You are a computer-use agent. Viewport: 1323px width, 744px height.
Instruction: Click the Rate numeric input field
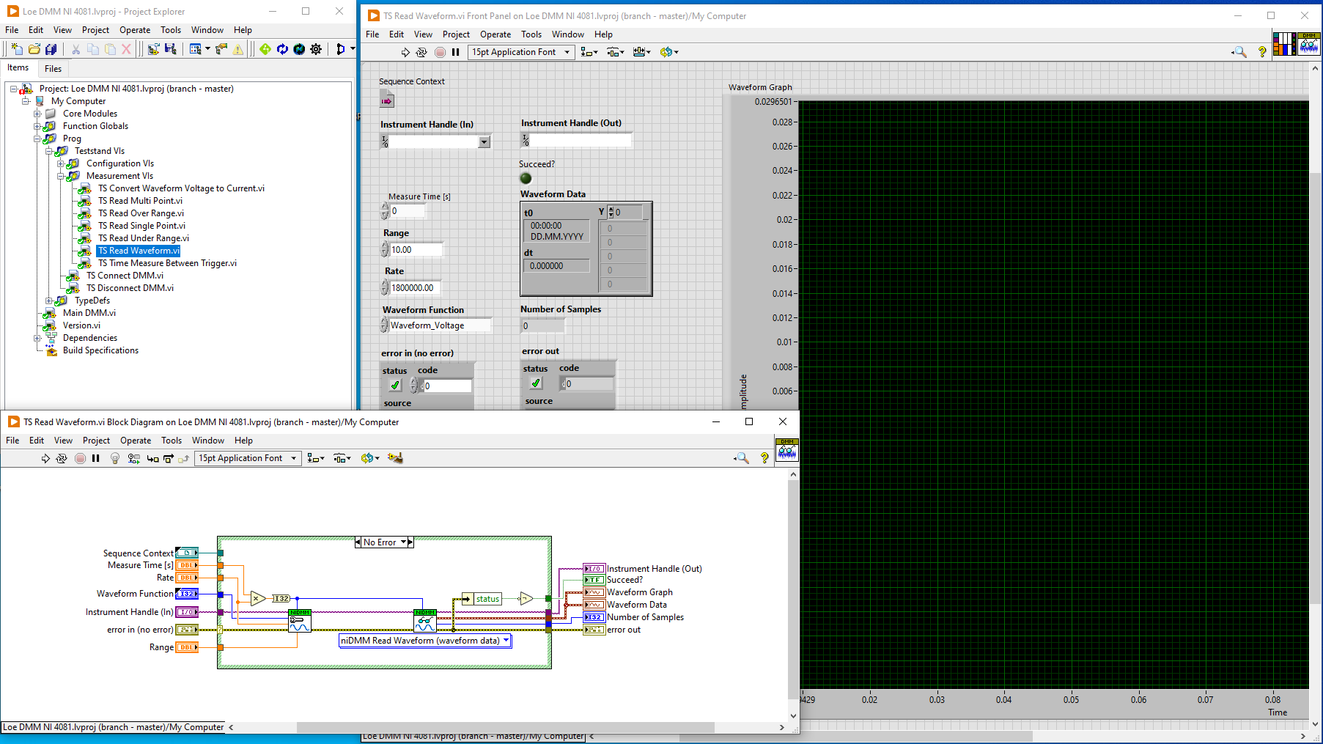coord(416,288)
